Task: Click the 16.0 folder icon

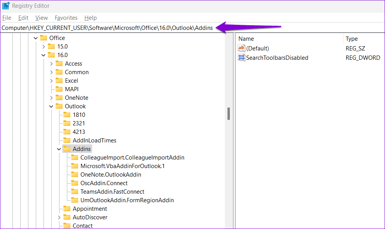Action: tap(51, 55)
